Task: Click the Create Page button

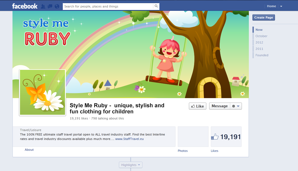Action: click(x=264, y=17)
